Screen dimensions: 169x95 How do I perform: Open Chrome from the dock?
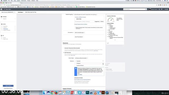click(x=52, y=93)
